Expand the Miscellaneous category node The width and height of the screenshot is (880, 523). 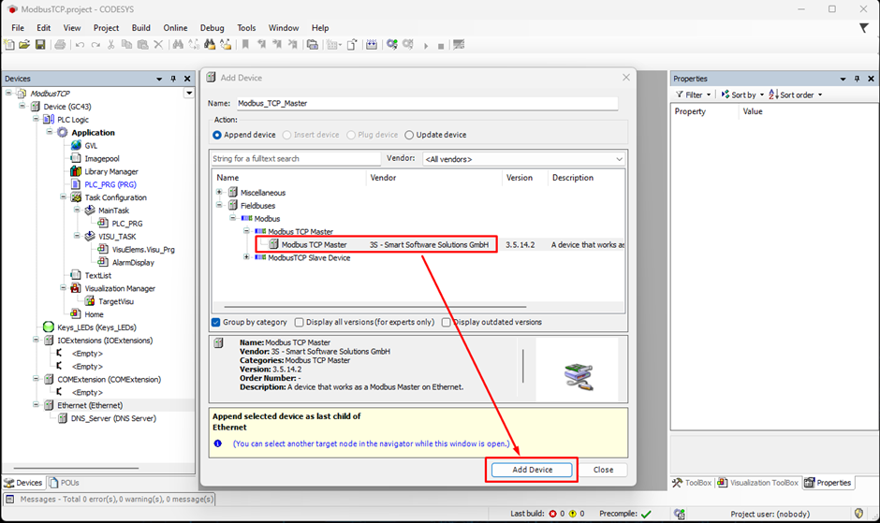(x=220, y=193)
